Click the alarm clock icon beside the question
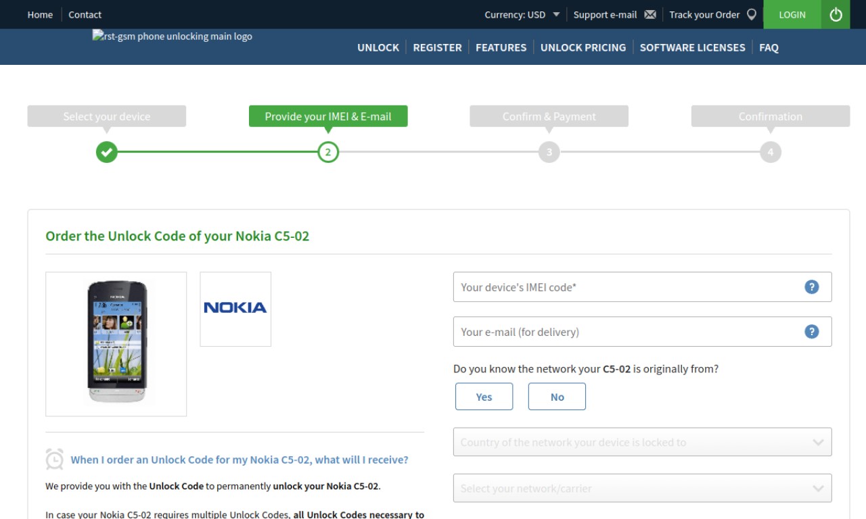The height and width of the screenshot is (519, 866). [x=55, y=460]
